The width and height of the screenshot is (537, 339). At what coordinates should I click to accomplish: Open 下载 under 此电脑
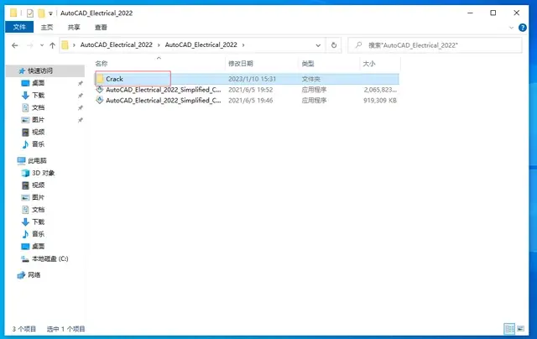click(x=38, y=222)
